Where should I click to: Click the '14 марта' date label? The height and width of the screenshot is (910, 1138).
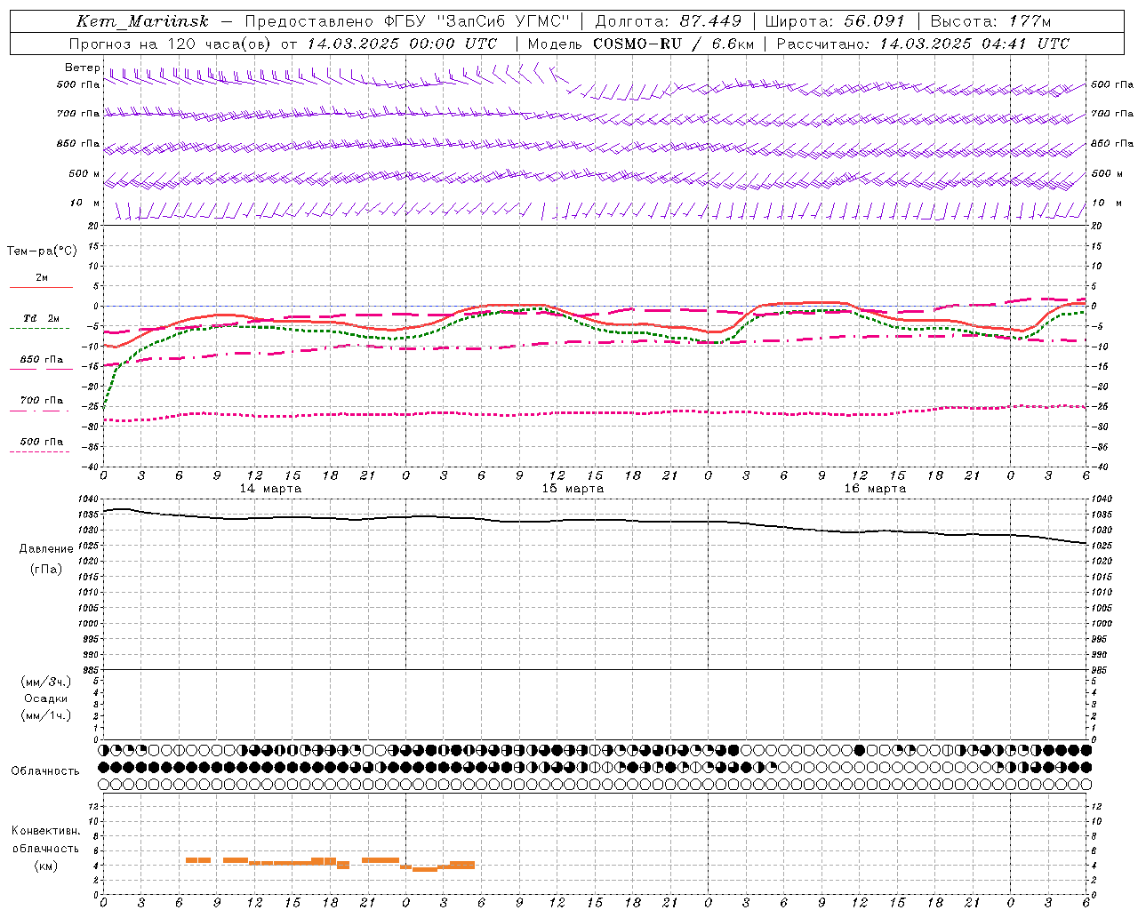(x=270, y=489)
